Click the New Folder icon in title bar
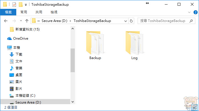This screenshot has height=111, width=199. [21, 5]
